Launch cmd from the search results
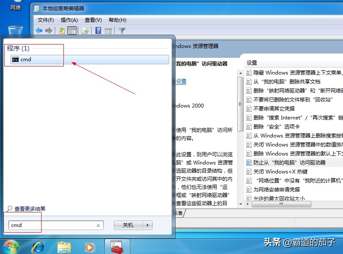 click(x=26, y=60)
